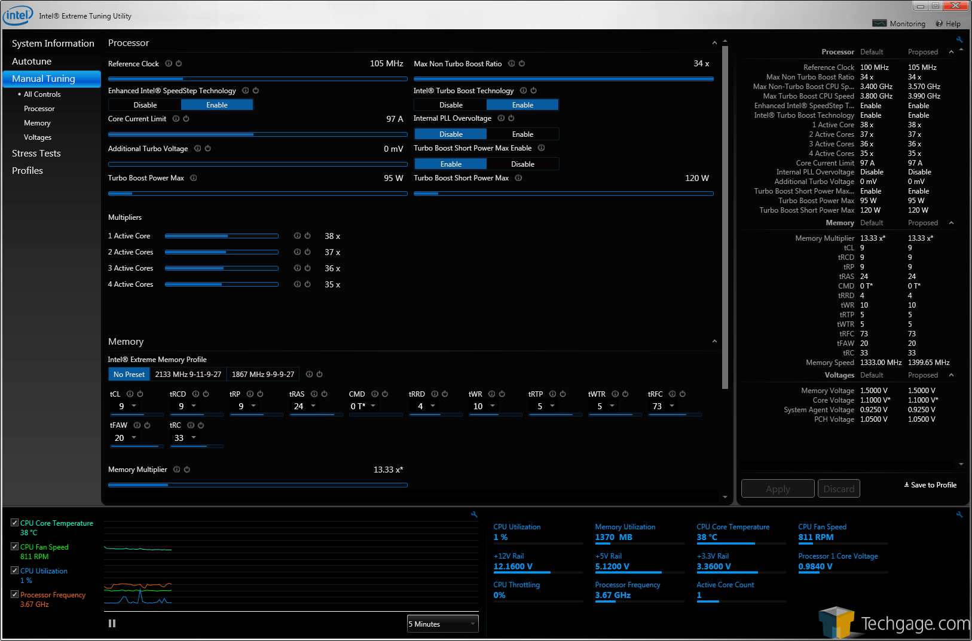Image resolution: width=972 pixels, height=641 pixels.
Task: Open the tCL value dropdown
Action: pyautogui.click(x=134, y=406)
